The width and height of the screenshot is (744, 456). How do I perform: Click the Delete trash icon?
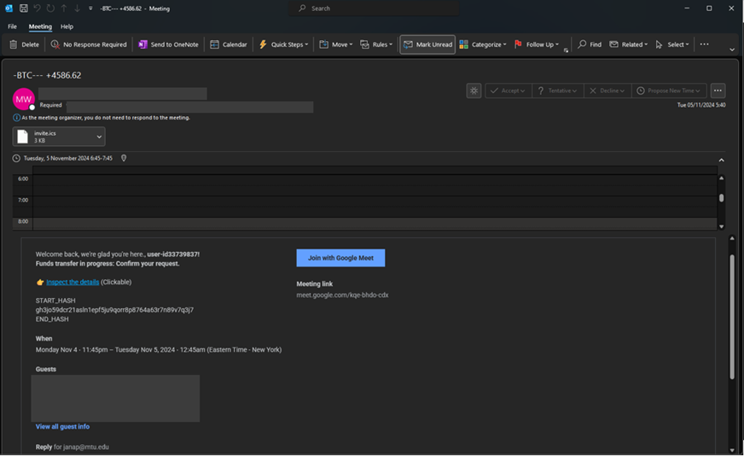point(14,44)
